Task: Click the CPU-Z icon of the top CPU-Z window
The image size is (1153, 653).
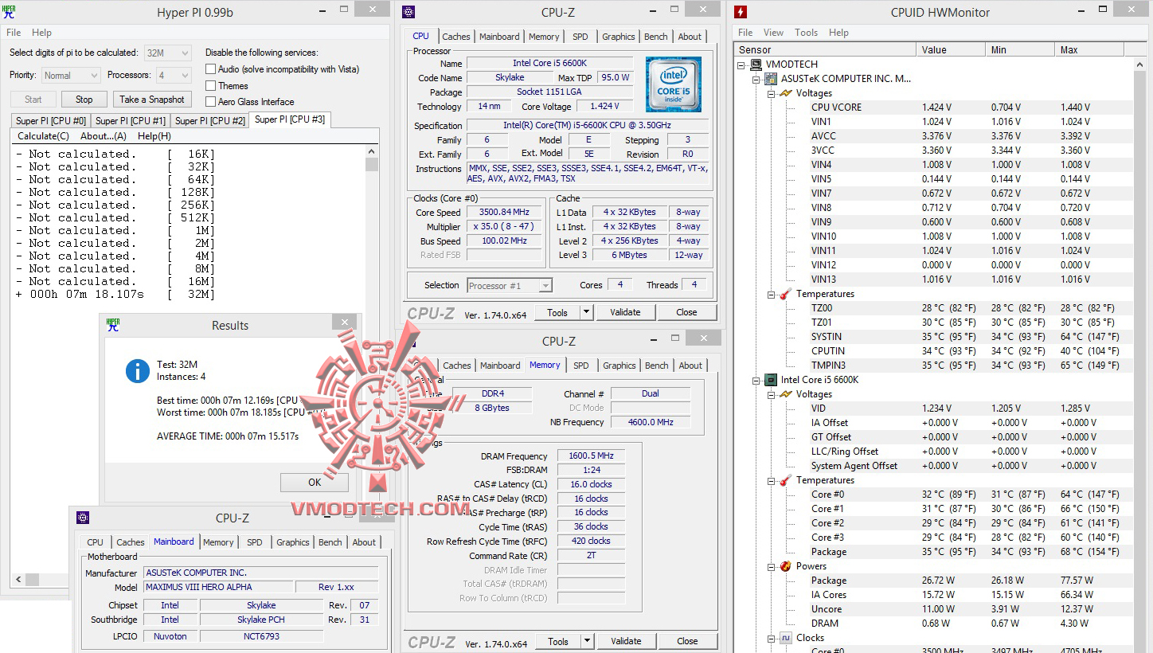Action: [x=408, y=12]
